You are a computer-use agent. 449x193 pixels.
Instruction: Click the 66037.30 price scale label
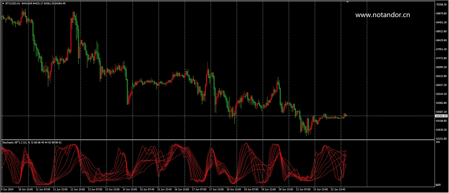pos(441,85)
